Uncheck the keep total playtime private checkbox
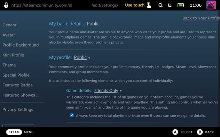The image size is (220, 137). tap(72, 115)
